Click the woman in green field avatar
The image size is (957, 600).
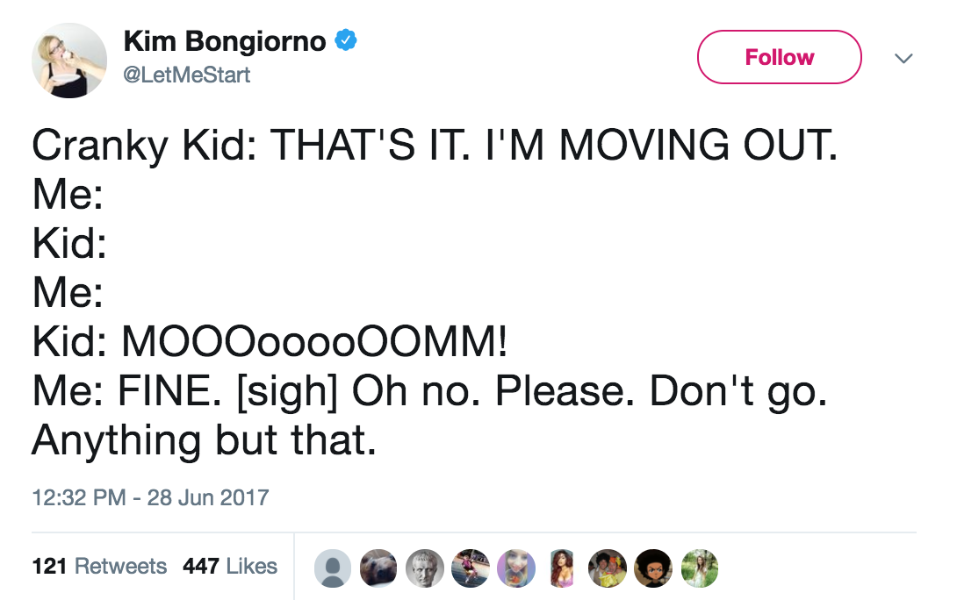tap(699, 568)
